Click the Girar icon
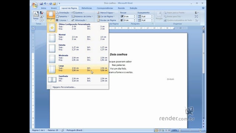Screen dimensions: 236x133 tap(197, 20)
